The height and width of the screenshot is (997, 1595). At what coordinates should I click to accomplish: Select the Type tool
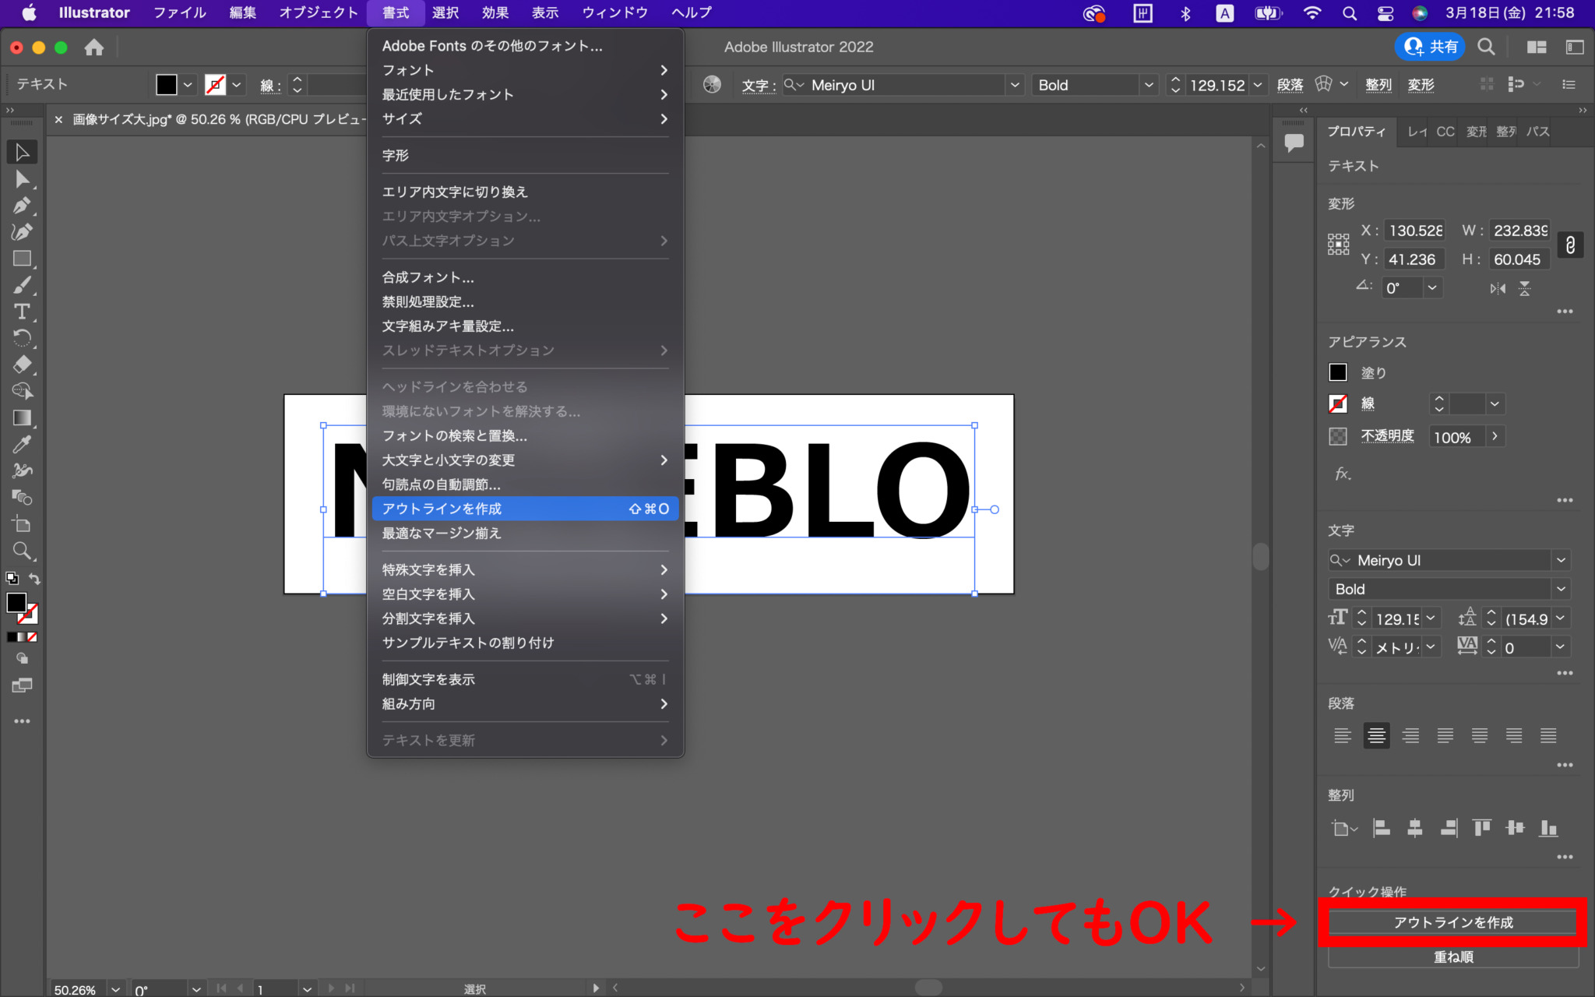click(x=22, y=311)
